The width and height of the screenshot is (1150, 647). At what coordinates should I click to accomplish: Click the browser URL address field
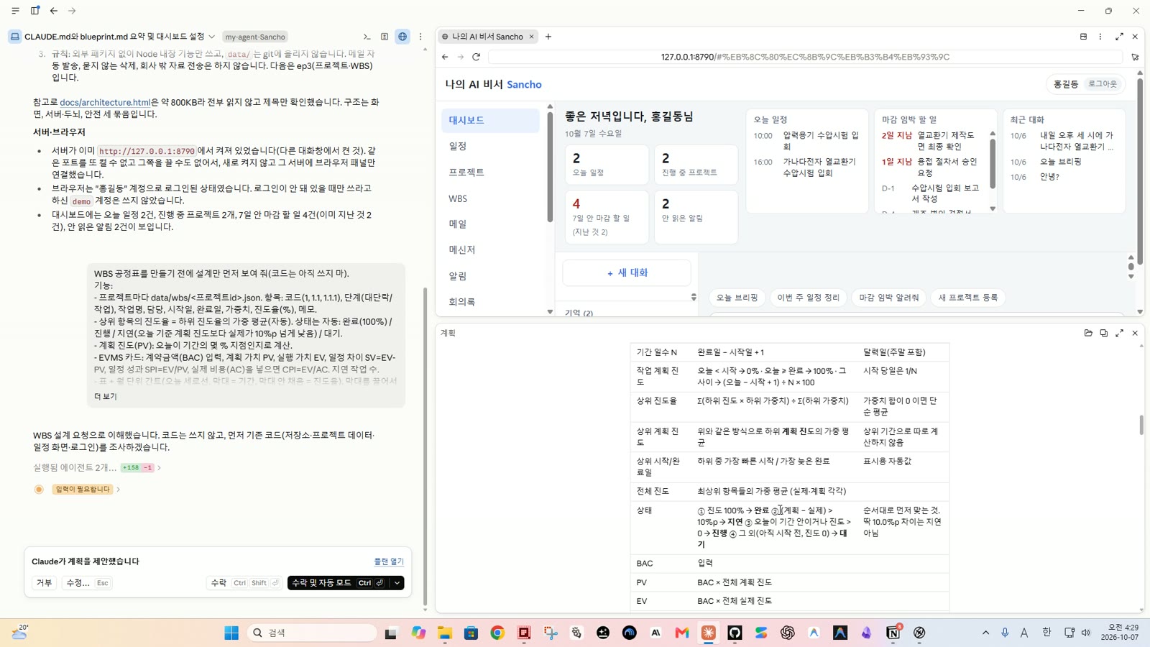[x=805, y=57]
